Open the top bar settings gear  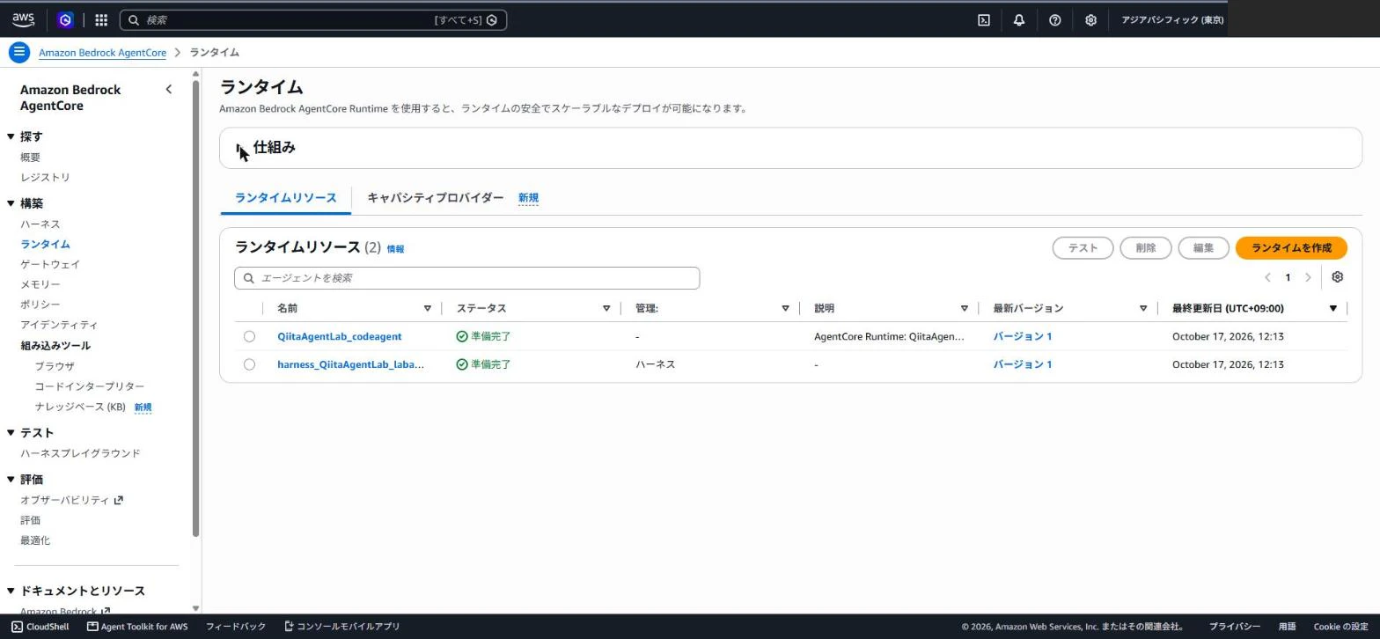tap(1090, 19)
